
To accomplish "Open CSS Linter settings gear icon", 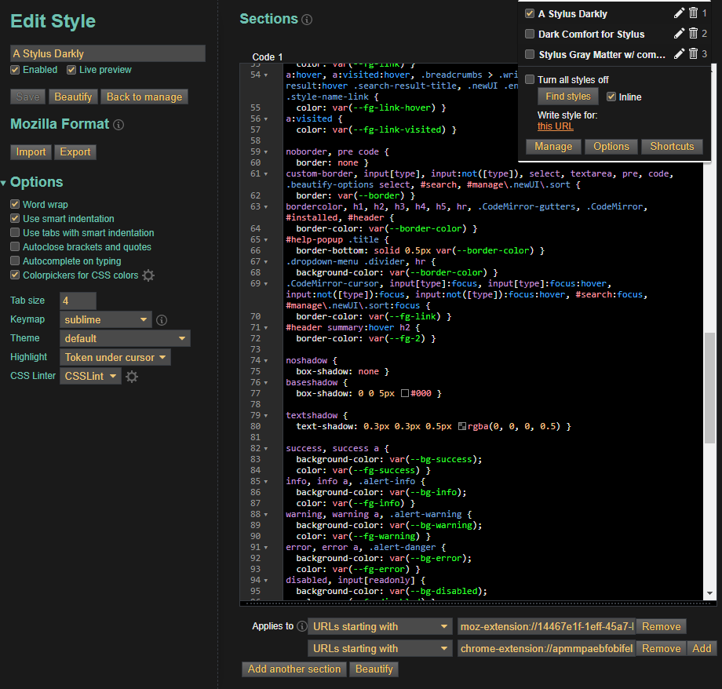I will 132,377.
